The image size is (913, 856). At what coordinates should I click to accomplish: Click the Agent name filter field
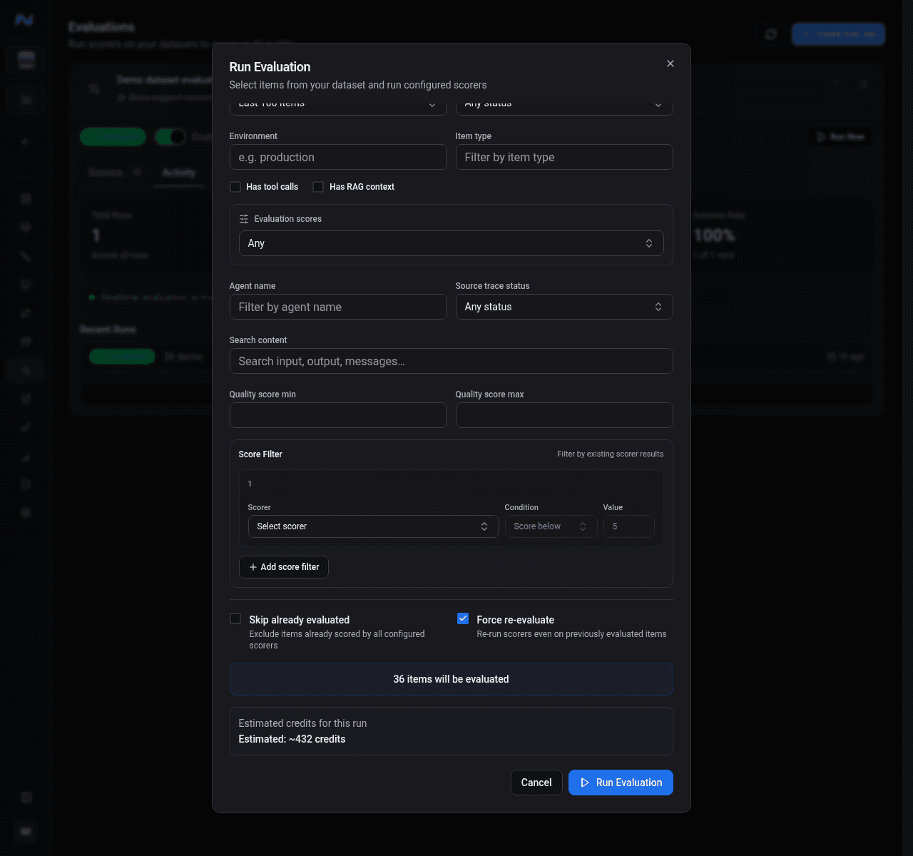[338, 307]
